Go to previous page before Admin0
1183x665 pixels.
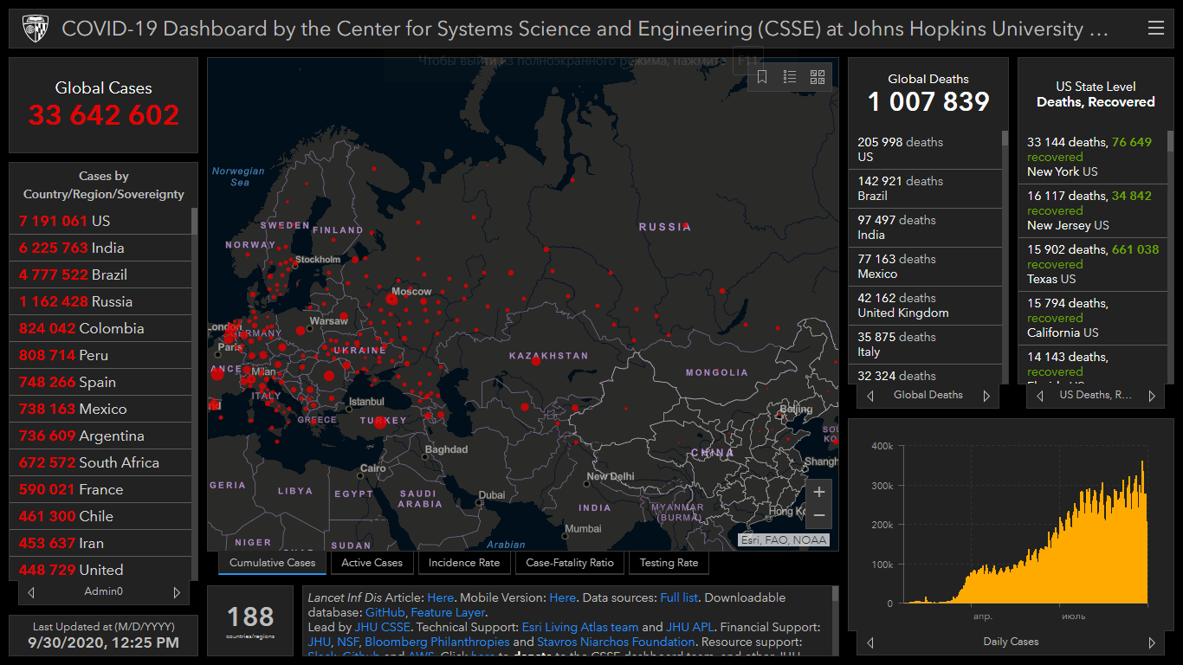tap(31, 592)
